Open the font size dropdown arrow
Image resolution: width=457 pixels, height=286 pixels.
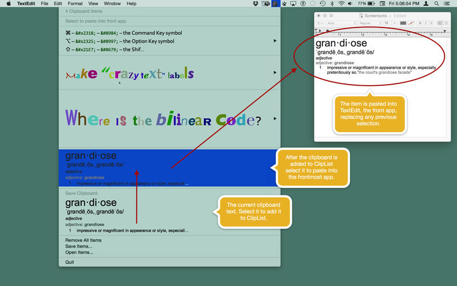[395, 23]
